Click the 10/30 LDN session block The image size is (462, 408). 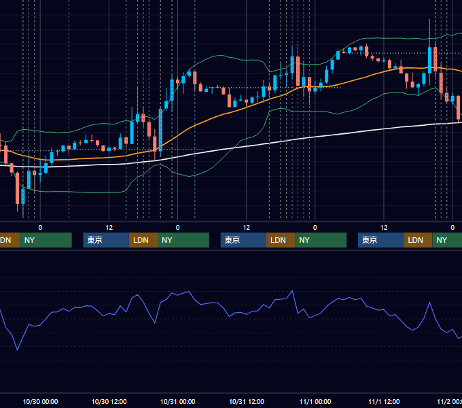tap(143, 240)
